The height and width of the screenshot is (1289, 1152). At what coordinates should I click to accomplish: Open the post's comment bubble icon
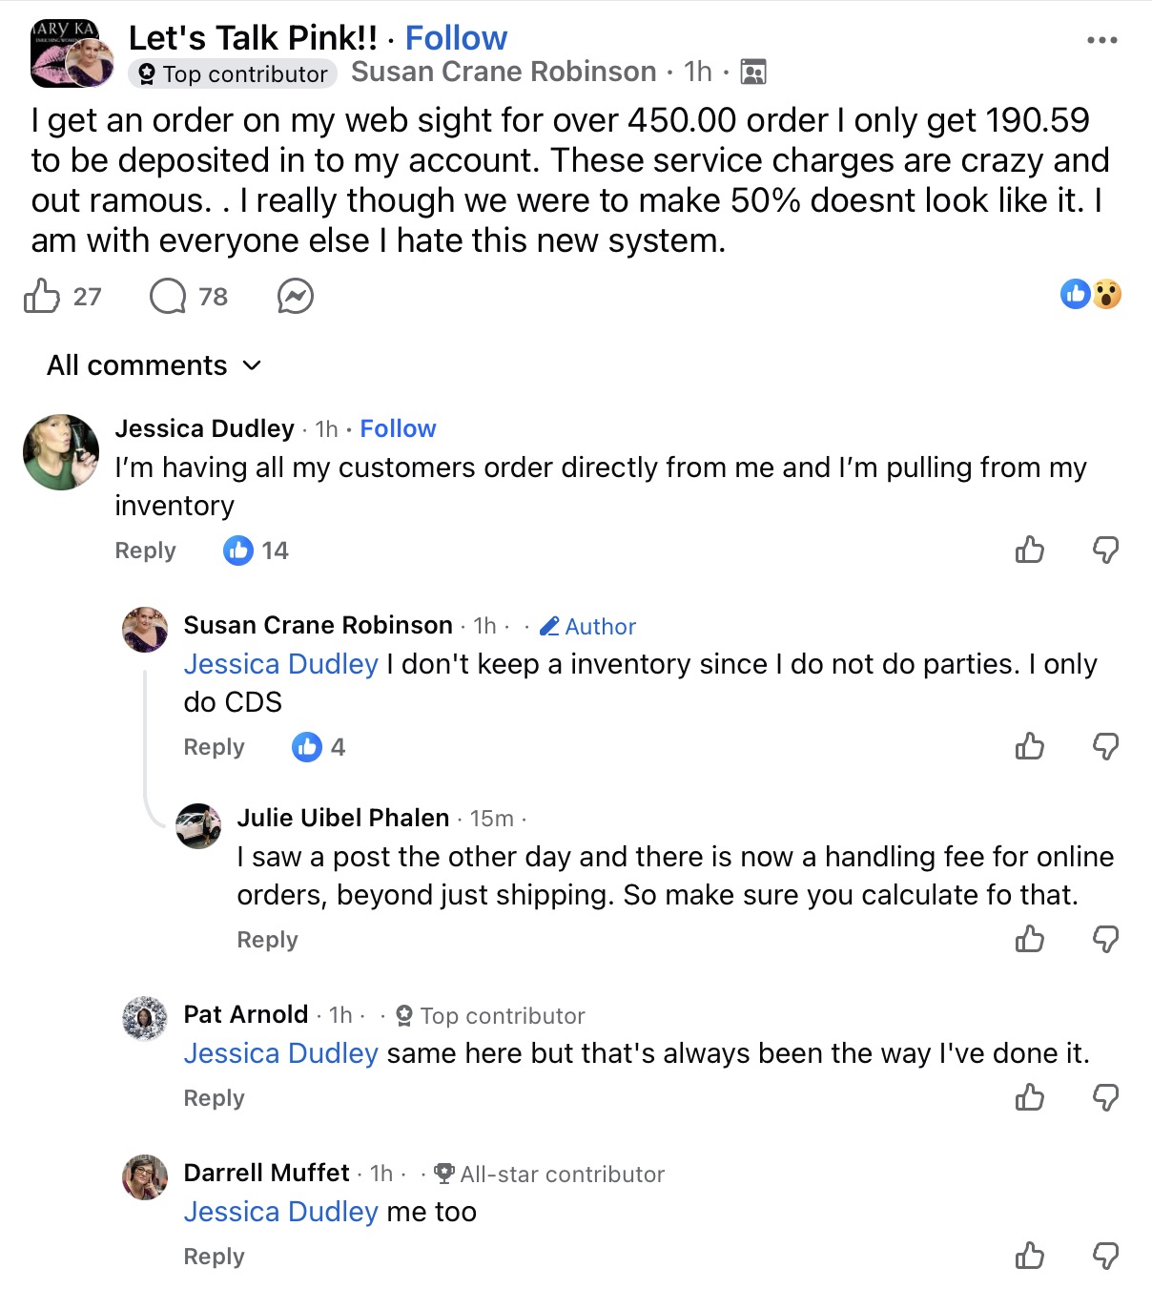(x=168, y=297)
